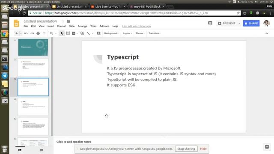Click the Print icon
Image resolution: width=274 pixels, height=154 pixels.
38,33
